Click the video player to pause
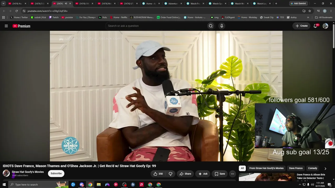This screenshot has width=335, height=188. pos(166,96)
